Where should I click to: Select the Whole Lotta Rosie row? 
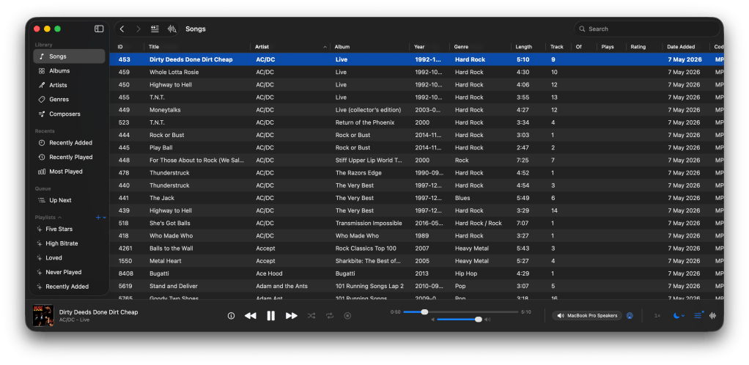point(416,72)
